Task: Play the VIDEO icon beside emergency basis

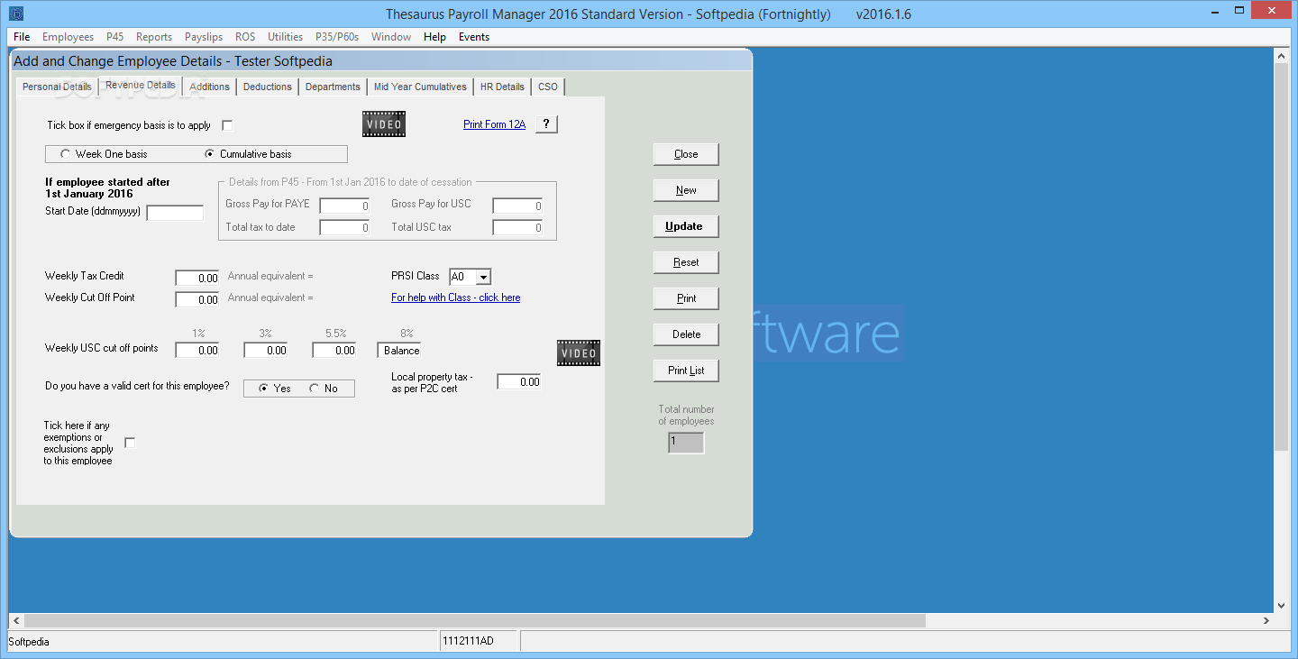Action: click(x=384, y=124)
